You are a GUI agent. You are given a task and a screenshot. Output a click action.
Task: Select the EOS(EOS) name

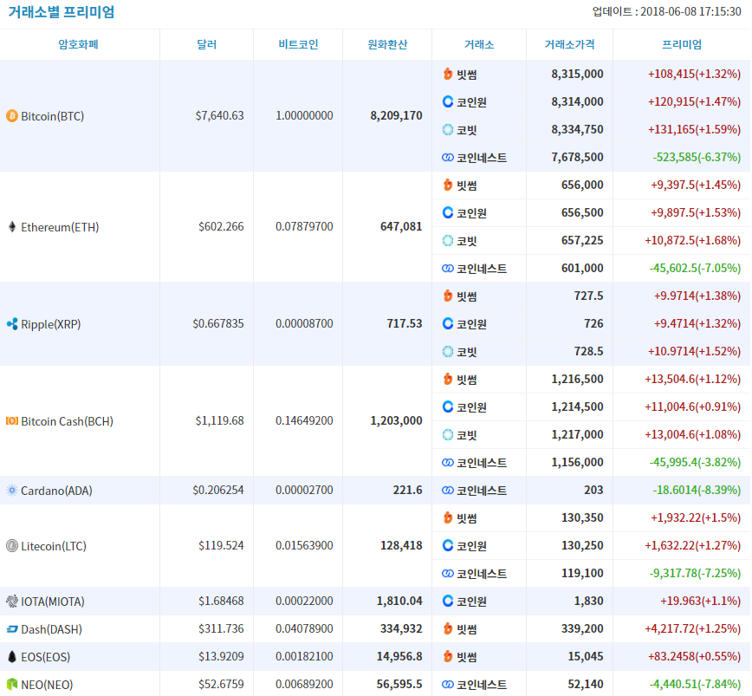click(46, 657)
